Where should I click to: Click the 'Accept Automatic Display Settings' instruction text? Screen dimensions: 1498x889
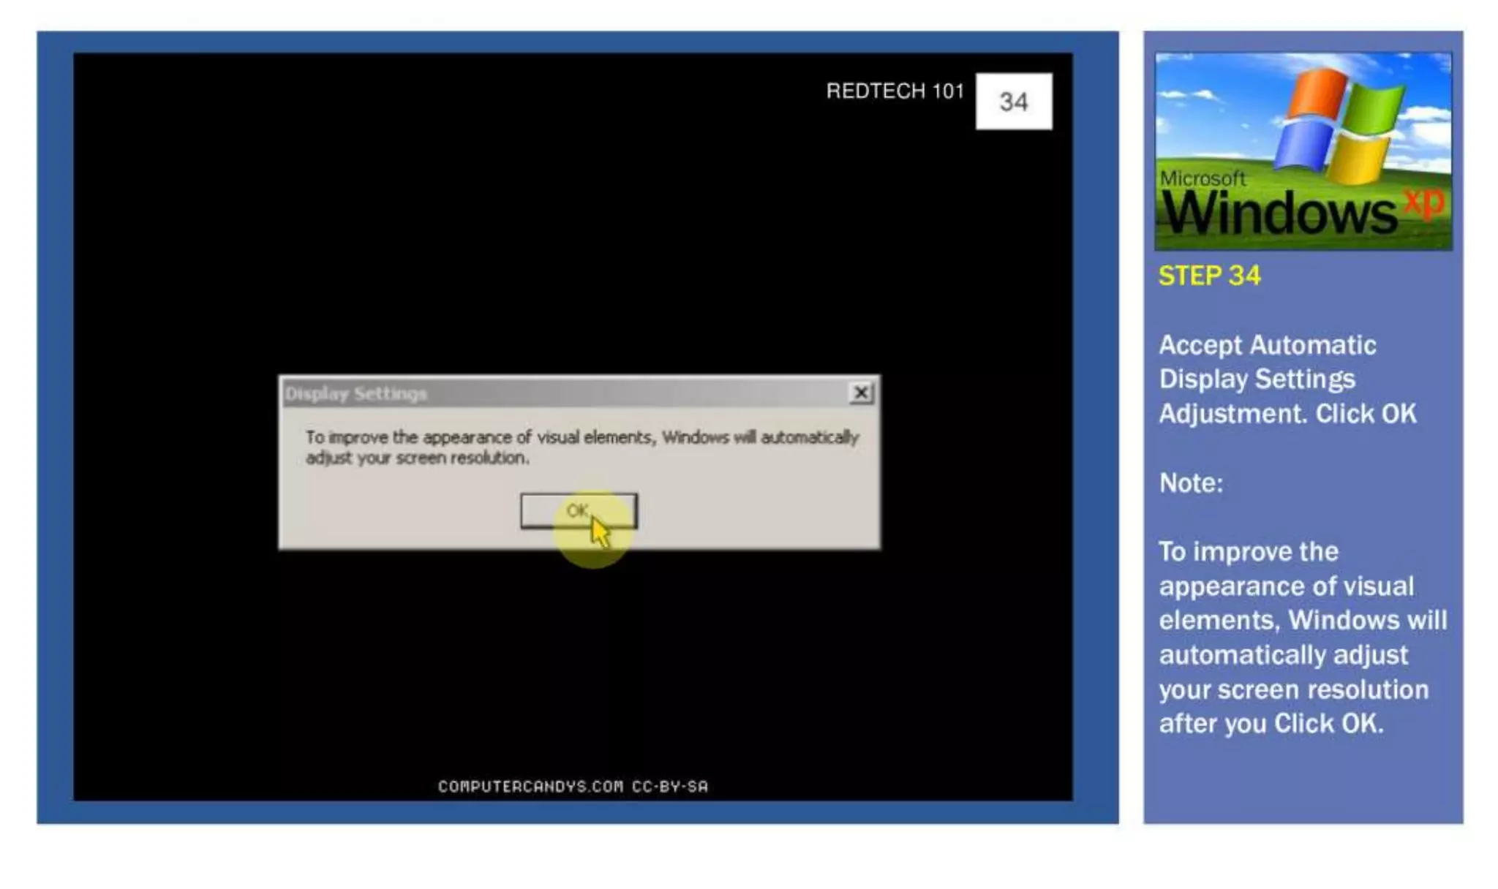[x=1287, y=379]
